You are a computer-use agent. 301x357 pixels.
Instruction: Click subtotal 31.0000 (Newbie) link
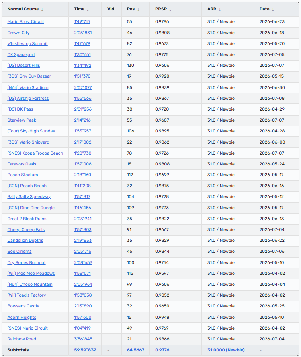226,350
